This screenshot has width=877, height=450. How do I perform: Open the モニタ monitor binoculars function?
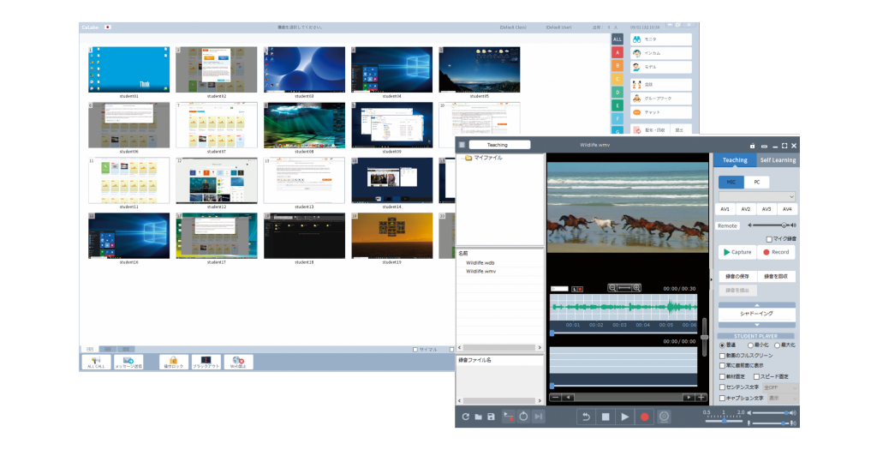click(660, 39)
